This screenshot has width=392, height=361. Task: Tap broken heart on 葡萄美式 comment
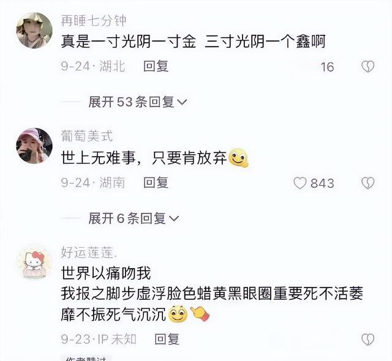(x=367, y=183)
